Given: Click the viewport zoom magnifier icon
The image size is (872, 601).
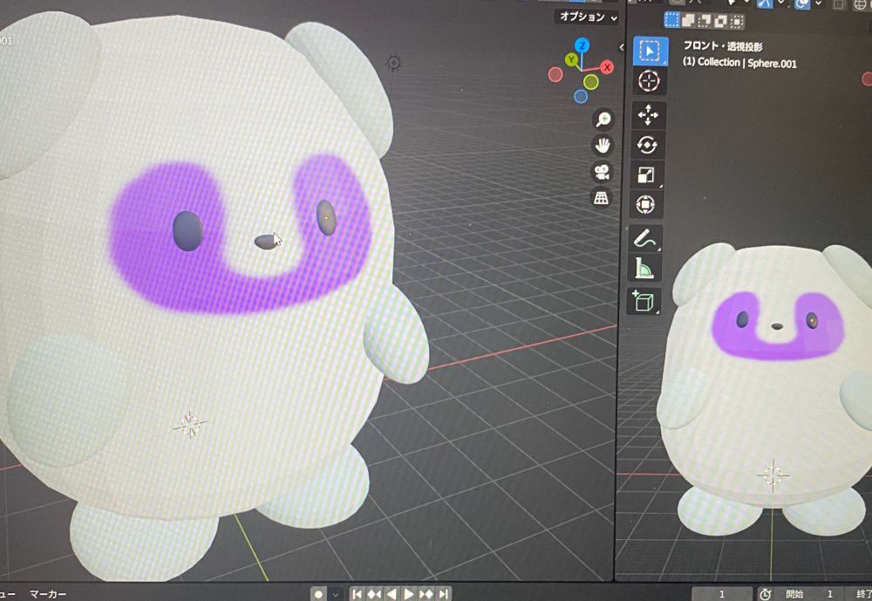Looking at the screenshot, I should coord(602,118).
